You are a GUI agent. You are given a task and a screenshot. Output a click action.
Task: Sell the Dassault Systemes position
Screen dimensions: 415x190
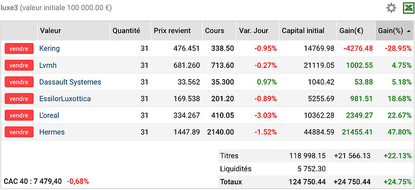pos(19,82)
